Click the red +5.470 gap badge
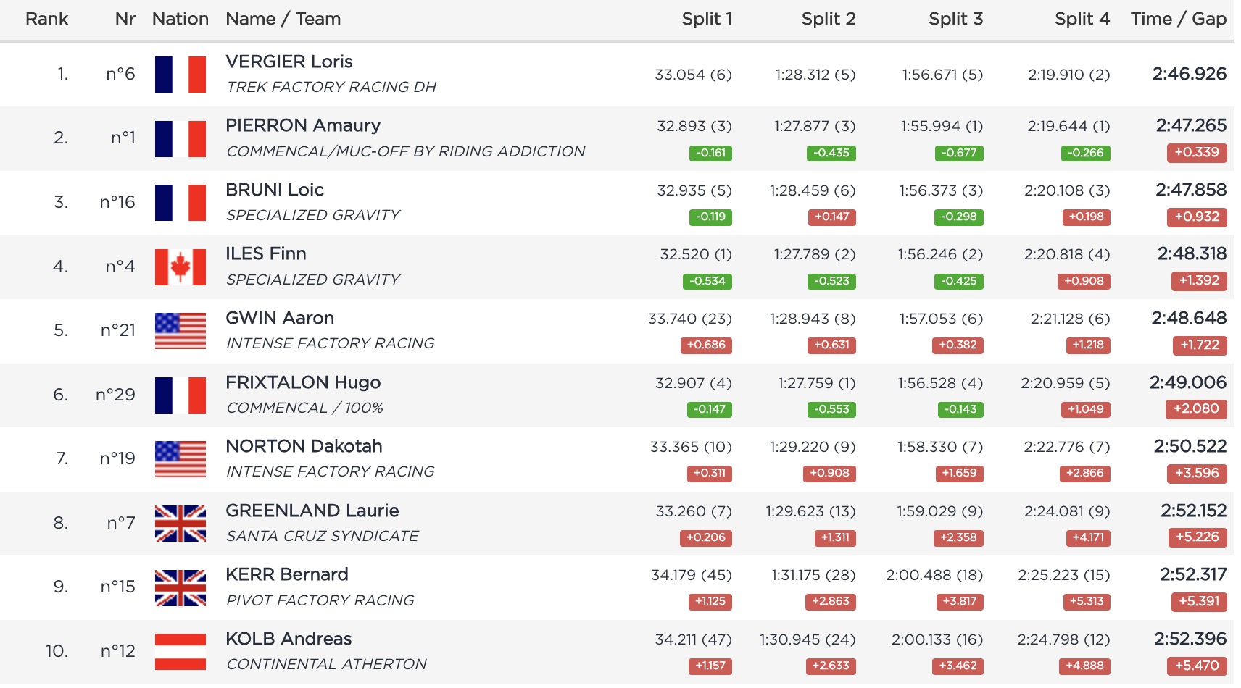This screenshot has height=688, width=1241. pyautogui.click(x=1197, y=666)
